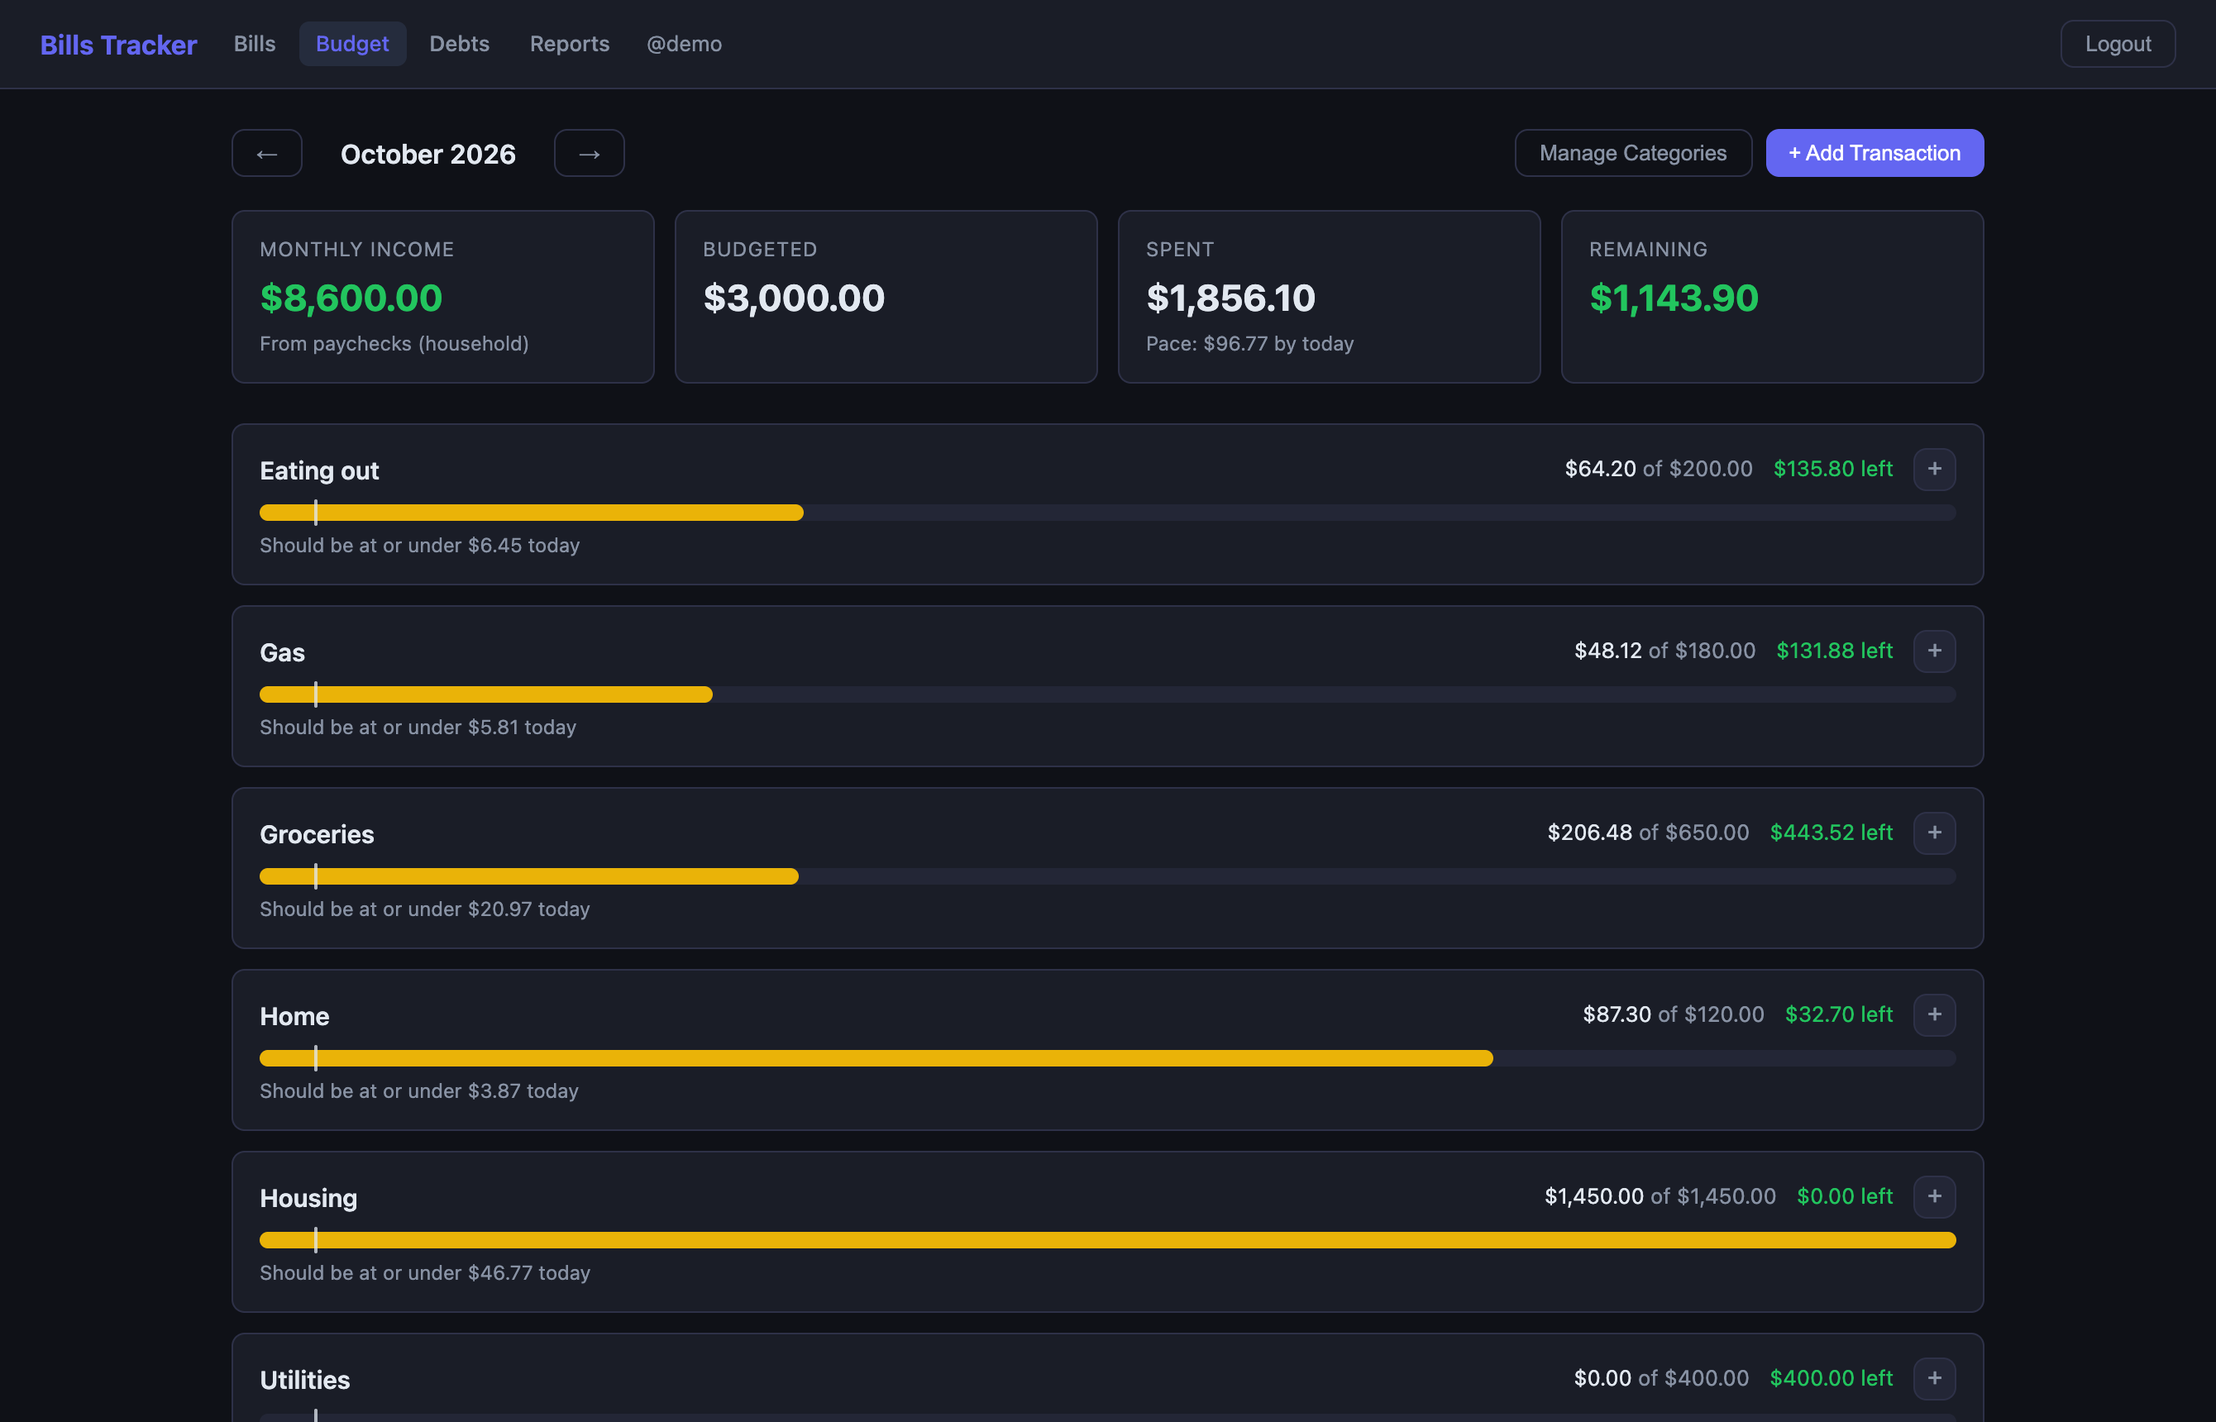
Task: Add a Groceries transaction with plus icon
Action: (x=1934, y=833)
